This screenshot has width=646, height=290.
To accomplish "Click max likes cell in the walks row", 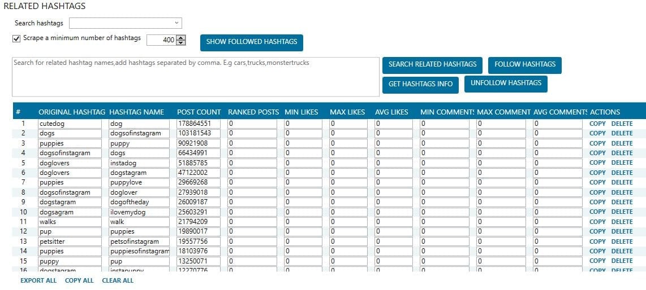I will (348, 222).
